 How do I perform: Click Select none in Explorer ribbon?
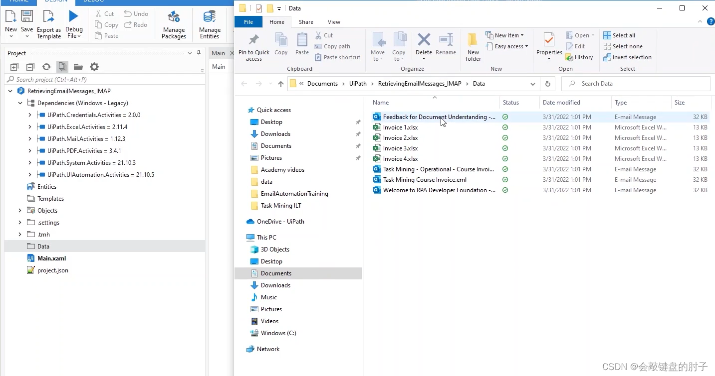(x=623, y=46)
